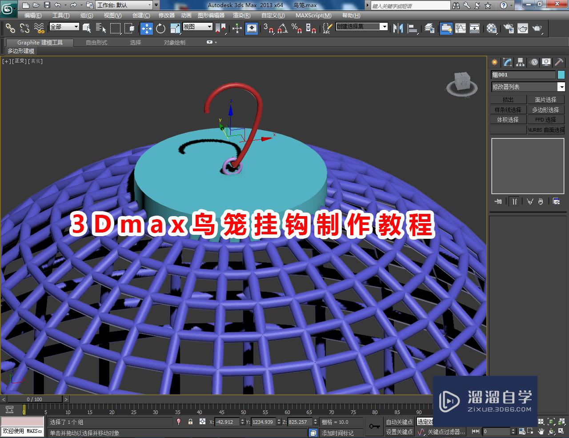Toggle the Selection Lock padlock
The image size is (569, 438).
click(x=190, y=422)
